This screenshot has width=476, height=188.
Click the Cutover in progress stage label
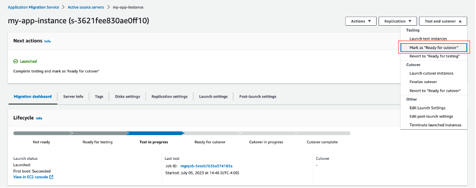[x=266, y=142]
